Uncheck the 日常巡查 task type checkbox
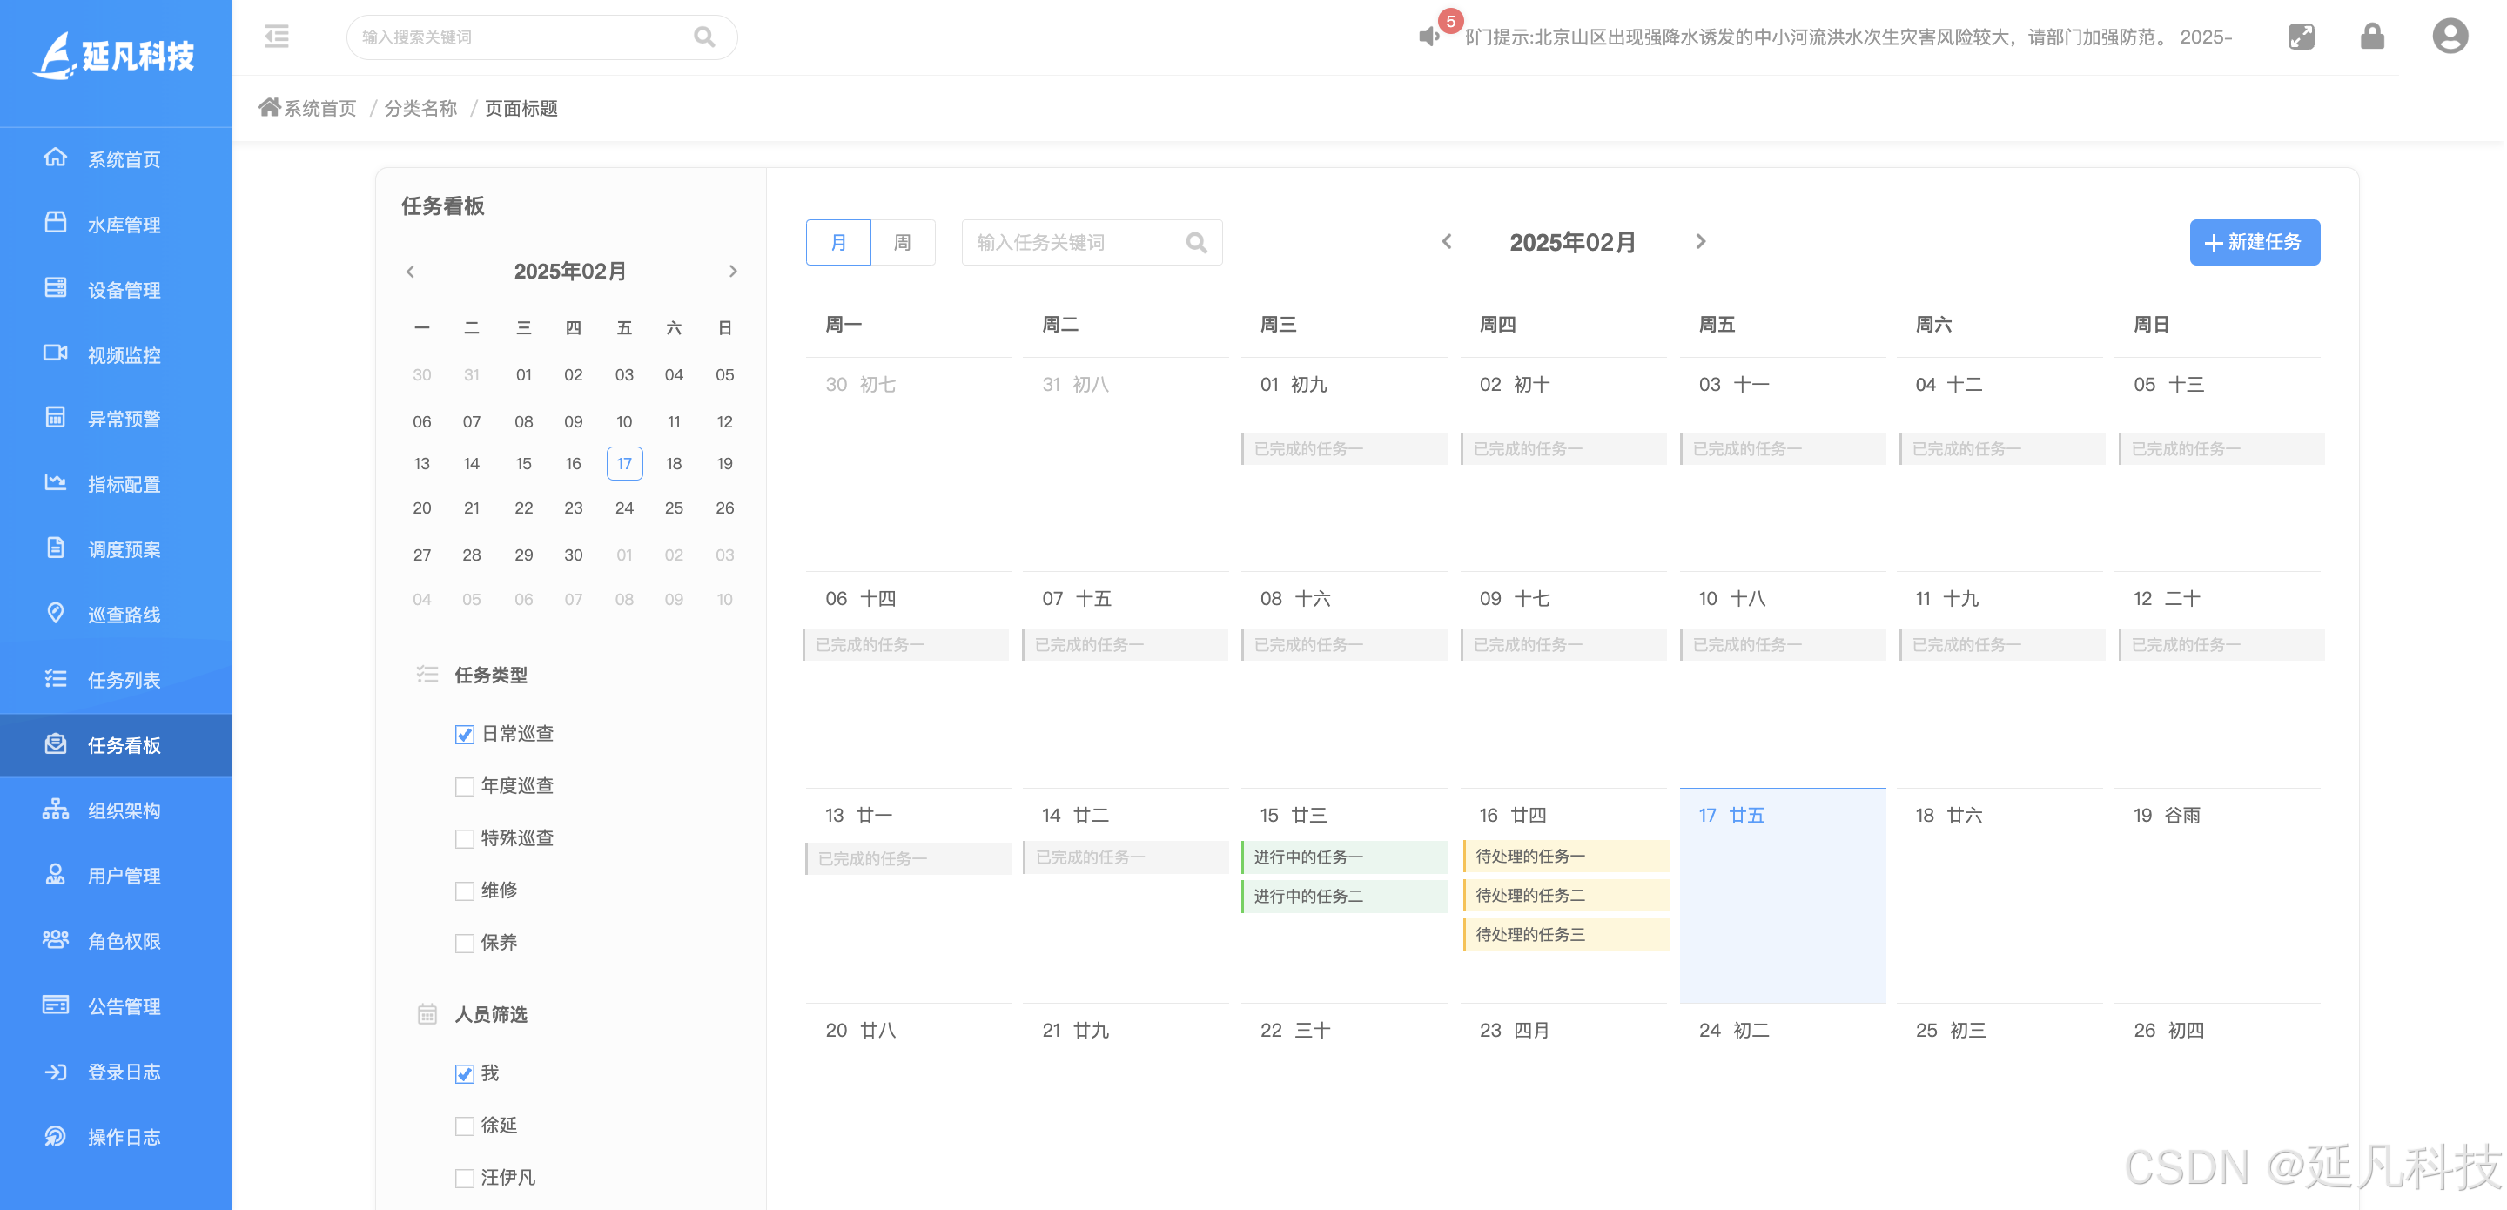Image resolution: width=2507 pixels, height=1210 pixels. [x=464, y=735]
